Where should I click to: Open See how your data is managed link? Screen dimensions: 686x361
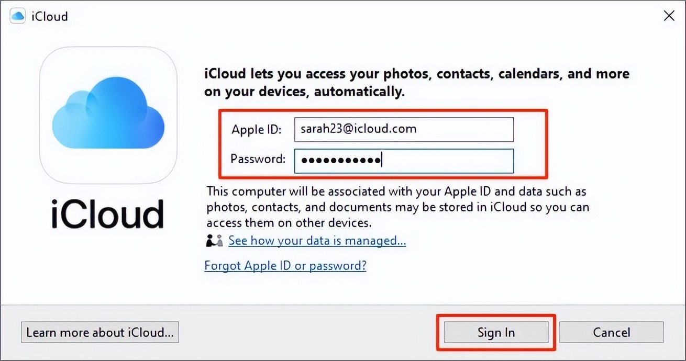(317, 241)
